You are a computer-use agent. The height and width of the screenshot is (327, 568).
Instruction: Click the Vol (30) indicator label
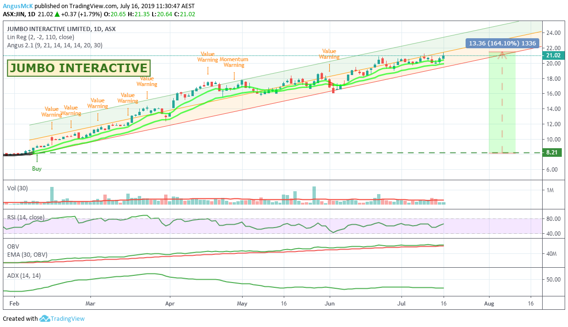(17, 188)
